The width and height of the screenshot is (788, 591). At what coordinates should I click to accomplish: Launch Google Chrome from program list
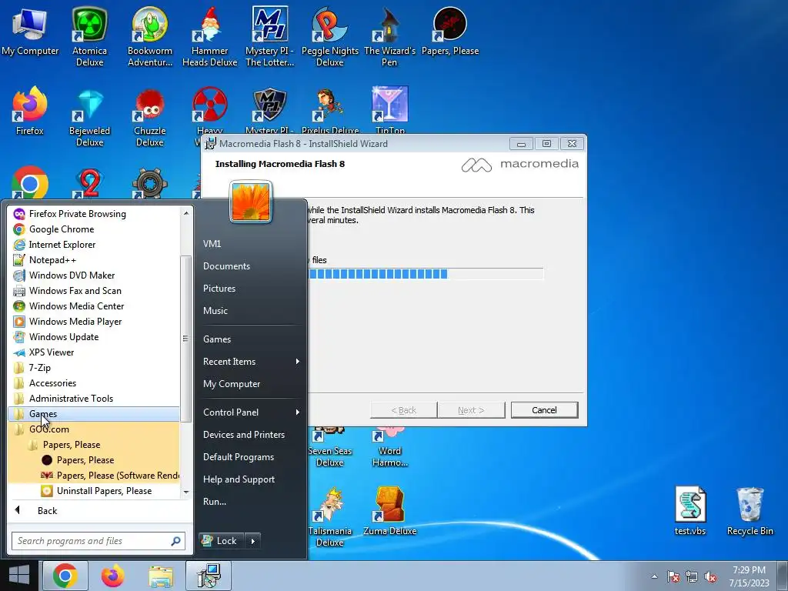(x=93, y=229)
